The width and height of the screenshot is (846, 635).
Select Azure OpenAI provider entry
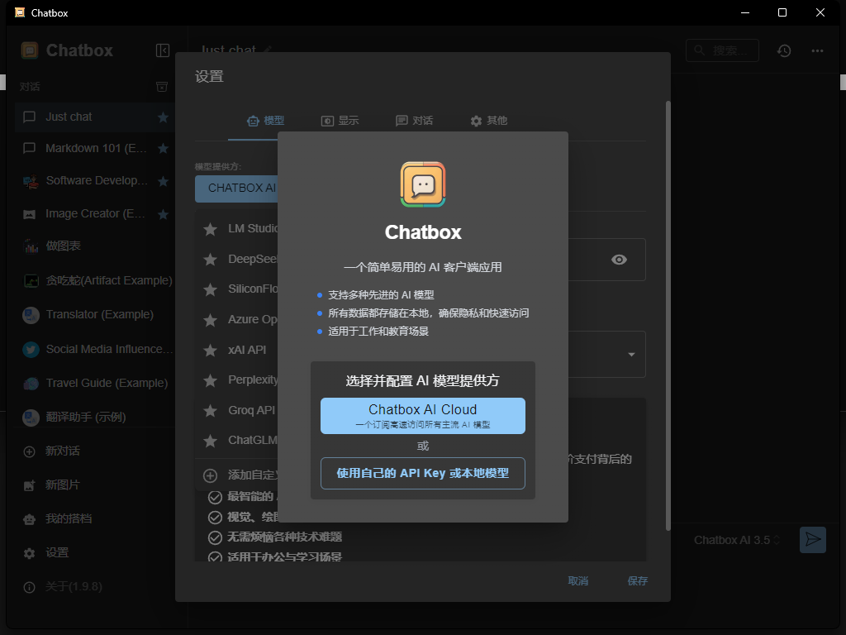[x=236, y=319]
